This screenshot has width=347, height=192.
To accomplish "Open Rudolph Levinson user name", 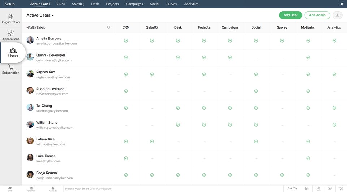I will (x=50, y=89).
